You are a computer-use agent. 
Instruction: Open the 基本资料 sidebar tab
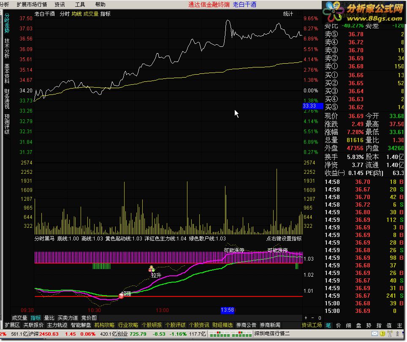[7, 74]
